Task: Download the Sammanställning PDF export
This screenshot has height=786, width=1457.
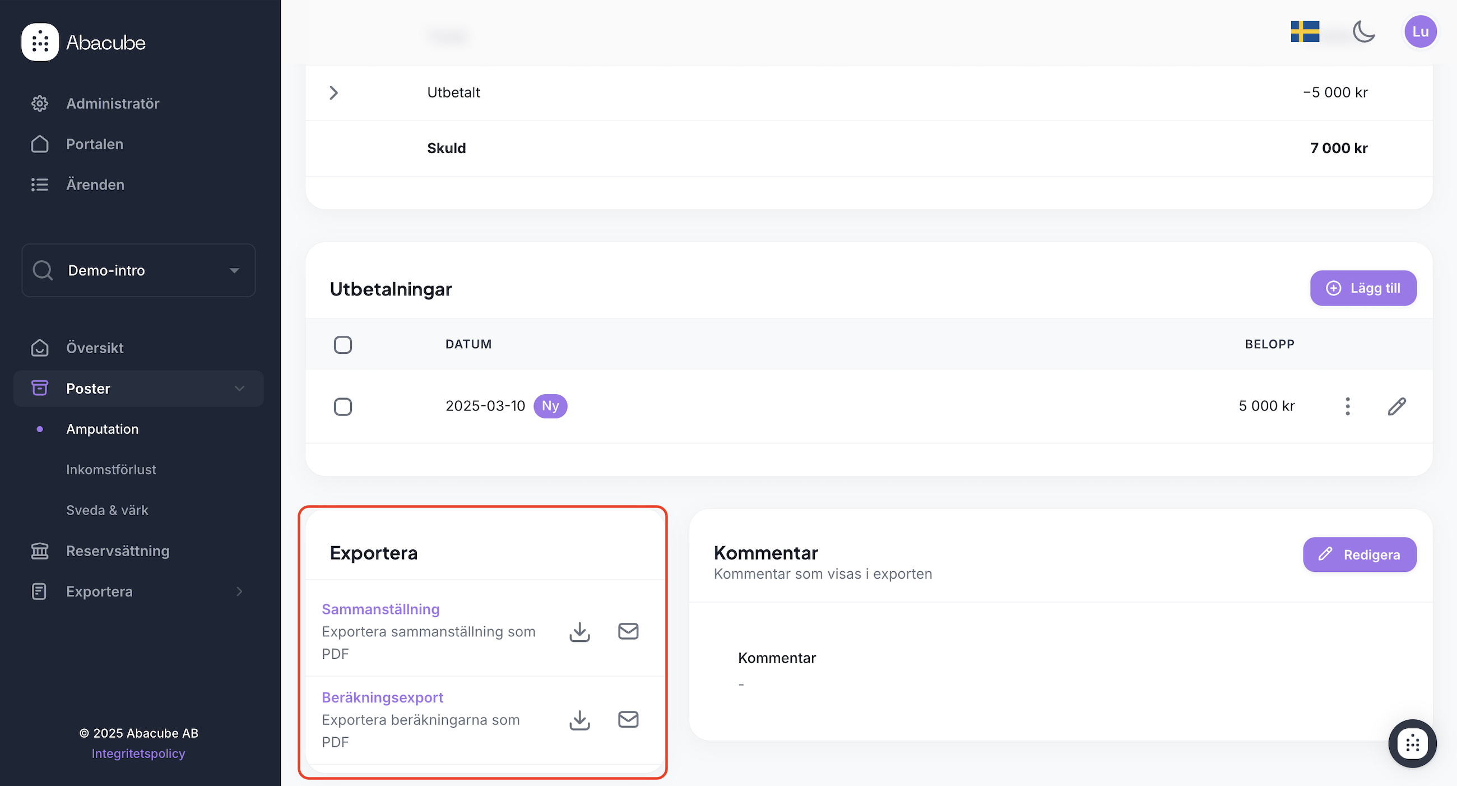Action: (579, 631)
